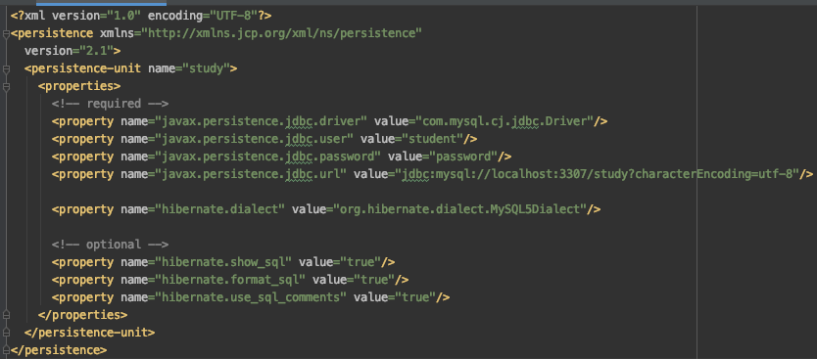Viewport: 817px width, 359px height.
Task: Click the name "hibernate.format_sql"
Action: pos(230,280)
